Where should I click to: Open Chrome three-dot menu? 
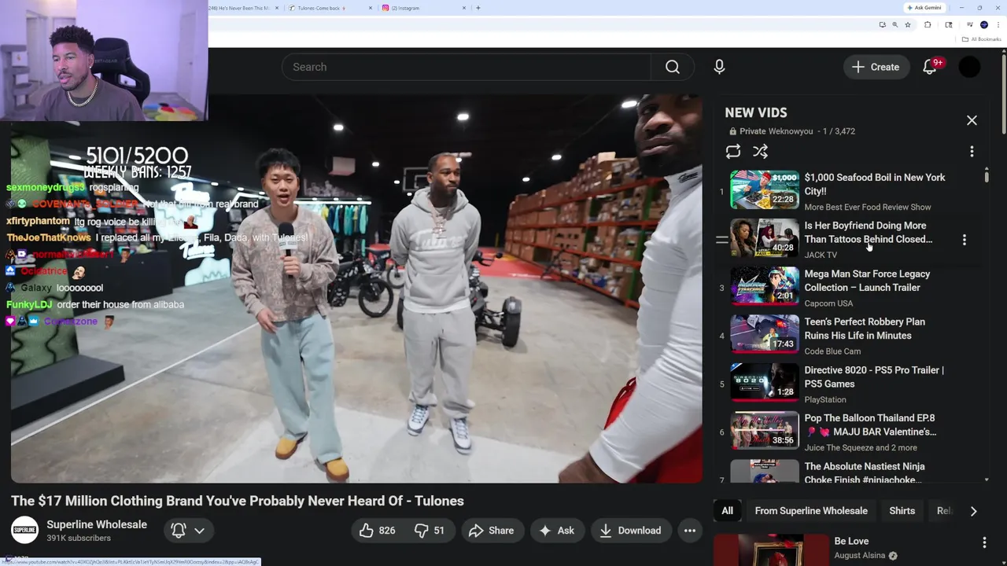pyautogui.click(x=998, y=25)
